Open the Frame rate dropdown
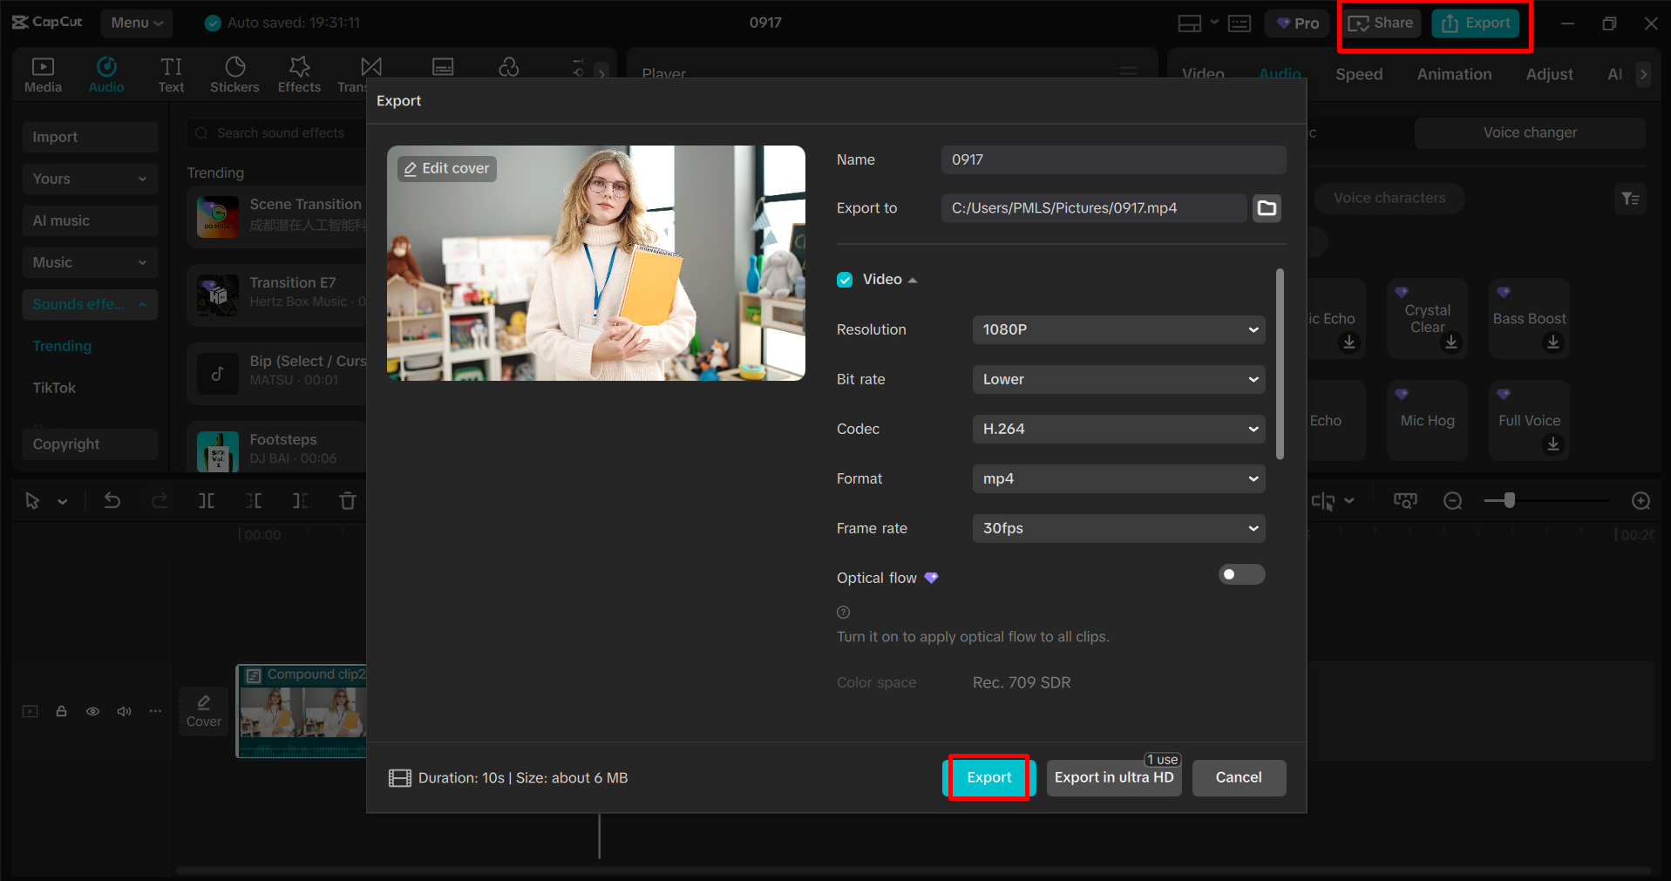The width and height of the screenshot is (1671, 881). [1118, 528]
